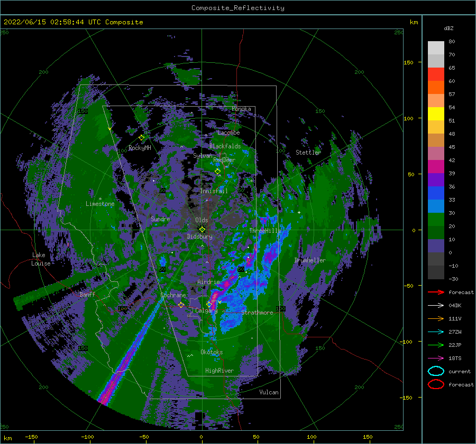The image size is (476, 444).
Task: Click the yellow radar-center marker near Didsbury
Action: pyautogui.click(x=202, y=230)
